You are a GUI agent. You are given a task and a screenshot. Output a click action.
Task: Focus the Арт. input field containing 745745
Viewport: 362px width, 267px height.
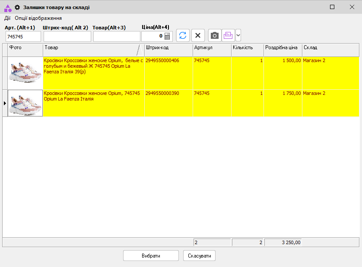[23, 37]
